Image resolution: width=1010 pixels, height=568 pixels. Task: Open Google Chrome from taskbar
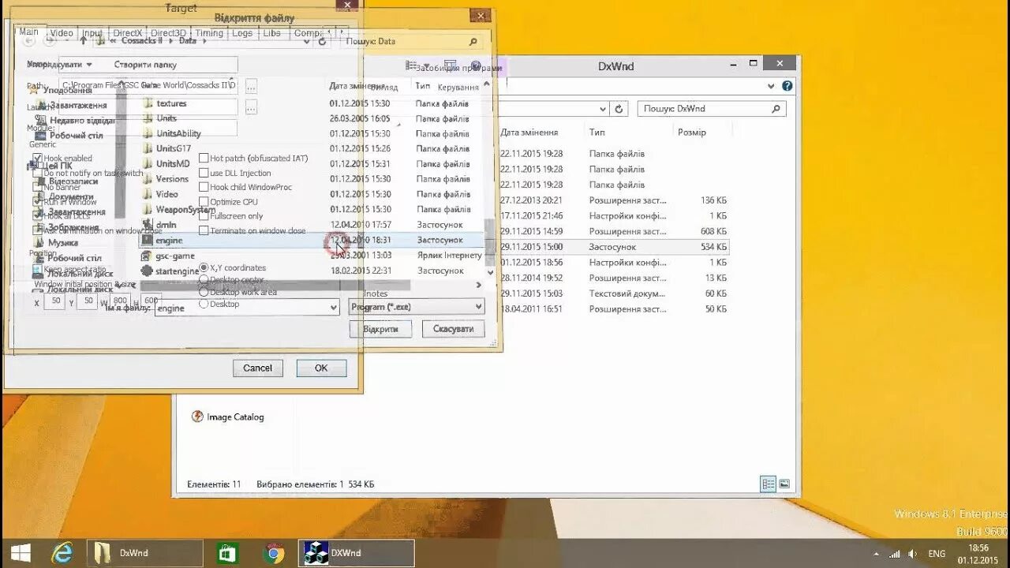(274, 553)
